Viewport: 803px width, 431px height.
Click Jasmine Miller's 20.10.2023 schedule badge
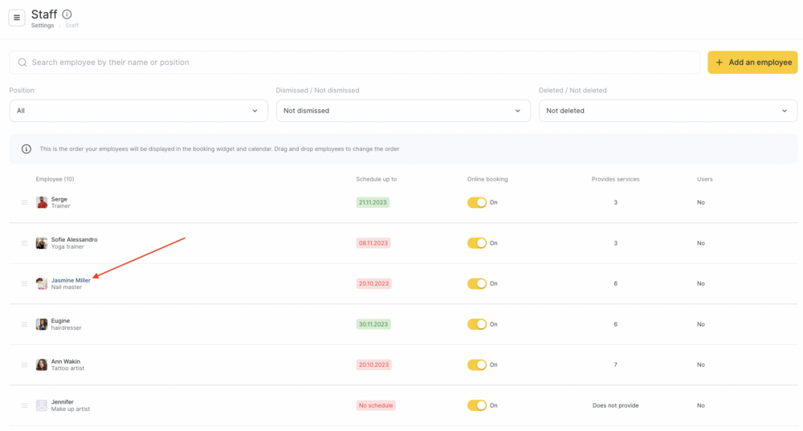tap(374, 283)
